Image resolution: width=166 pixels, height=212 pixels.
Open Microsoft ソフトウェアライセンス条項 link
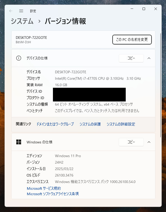point(53,194)
